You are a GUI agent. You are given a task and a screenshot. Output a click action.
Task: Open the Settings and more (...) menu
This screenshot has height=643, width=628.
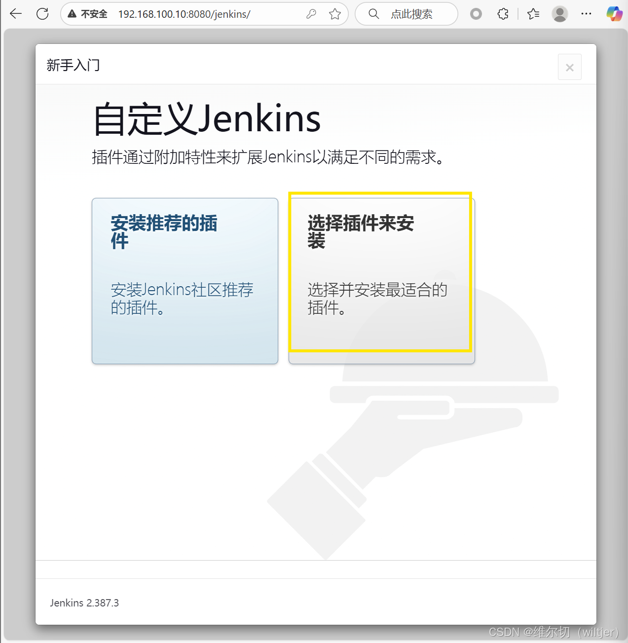[x=586, y=14]
